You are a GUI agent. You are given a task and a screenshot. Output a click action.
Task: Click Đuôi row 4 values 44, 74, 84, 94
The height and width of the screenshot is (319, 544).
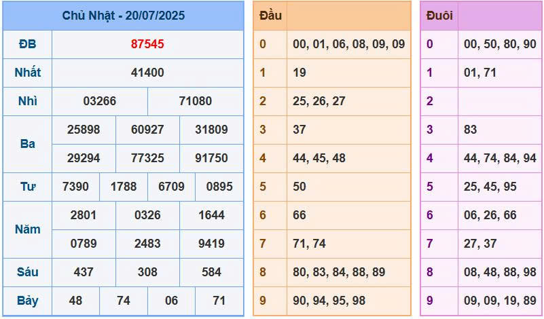500,157
